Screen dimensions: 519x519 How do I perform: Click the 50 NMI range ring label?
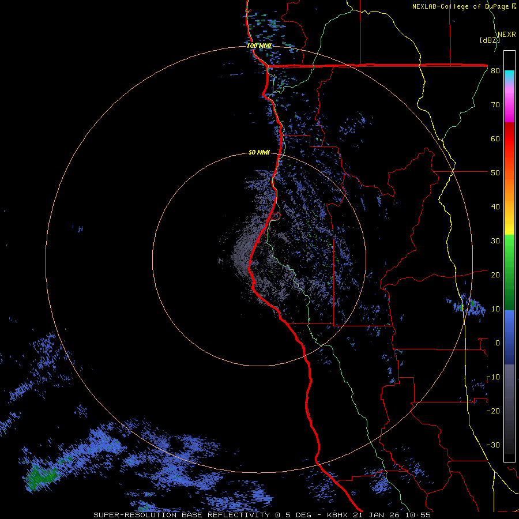pos(259,153)
